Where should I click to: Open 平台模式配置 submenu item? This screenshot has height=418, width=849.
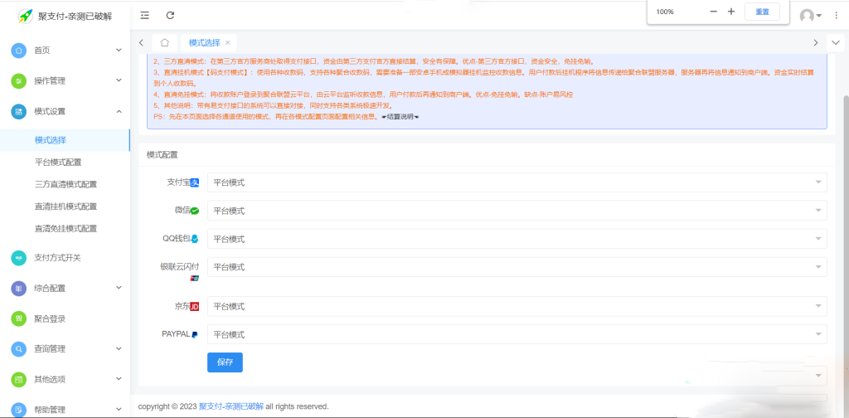click(58, 163)
